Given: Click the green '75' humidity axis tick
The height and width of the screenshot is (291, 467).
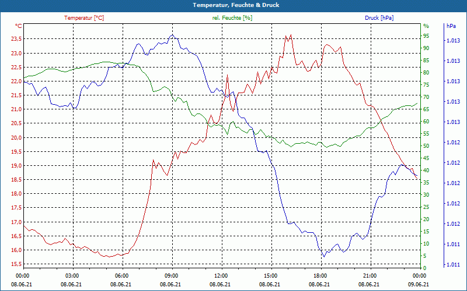Looking at the screenshot, I should (426, 85).
